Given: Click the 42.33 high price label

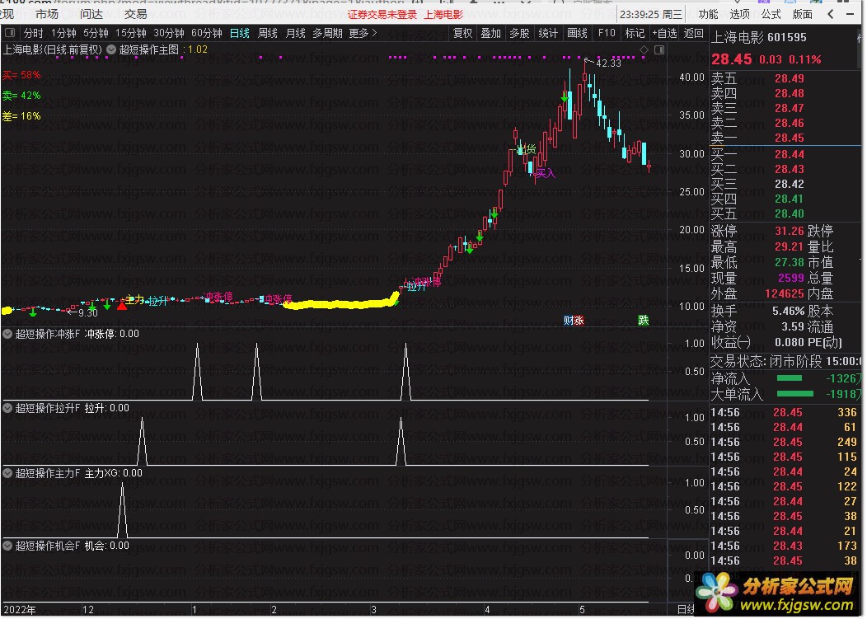Looking at the screenshot, I should click(608, 63).
